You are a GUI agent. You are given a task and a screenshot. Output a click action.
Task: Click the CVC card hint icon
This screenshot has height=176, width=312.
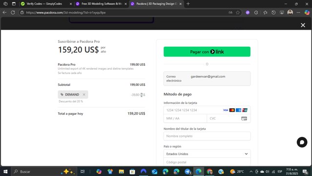[244, 118]
